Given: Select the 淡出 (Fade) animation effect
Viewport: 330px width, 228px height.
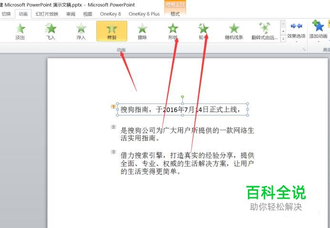Looking at the screenshot, I should pyautogui.click(x=20, y=31).
